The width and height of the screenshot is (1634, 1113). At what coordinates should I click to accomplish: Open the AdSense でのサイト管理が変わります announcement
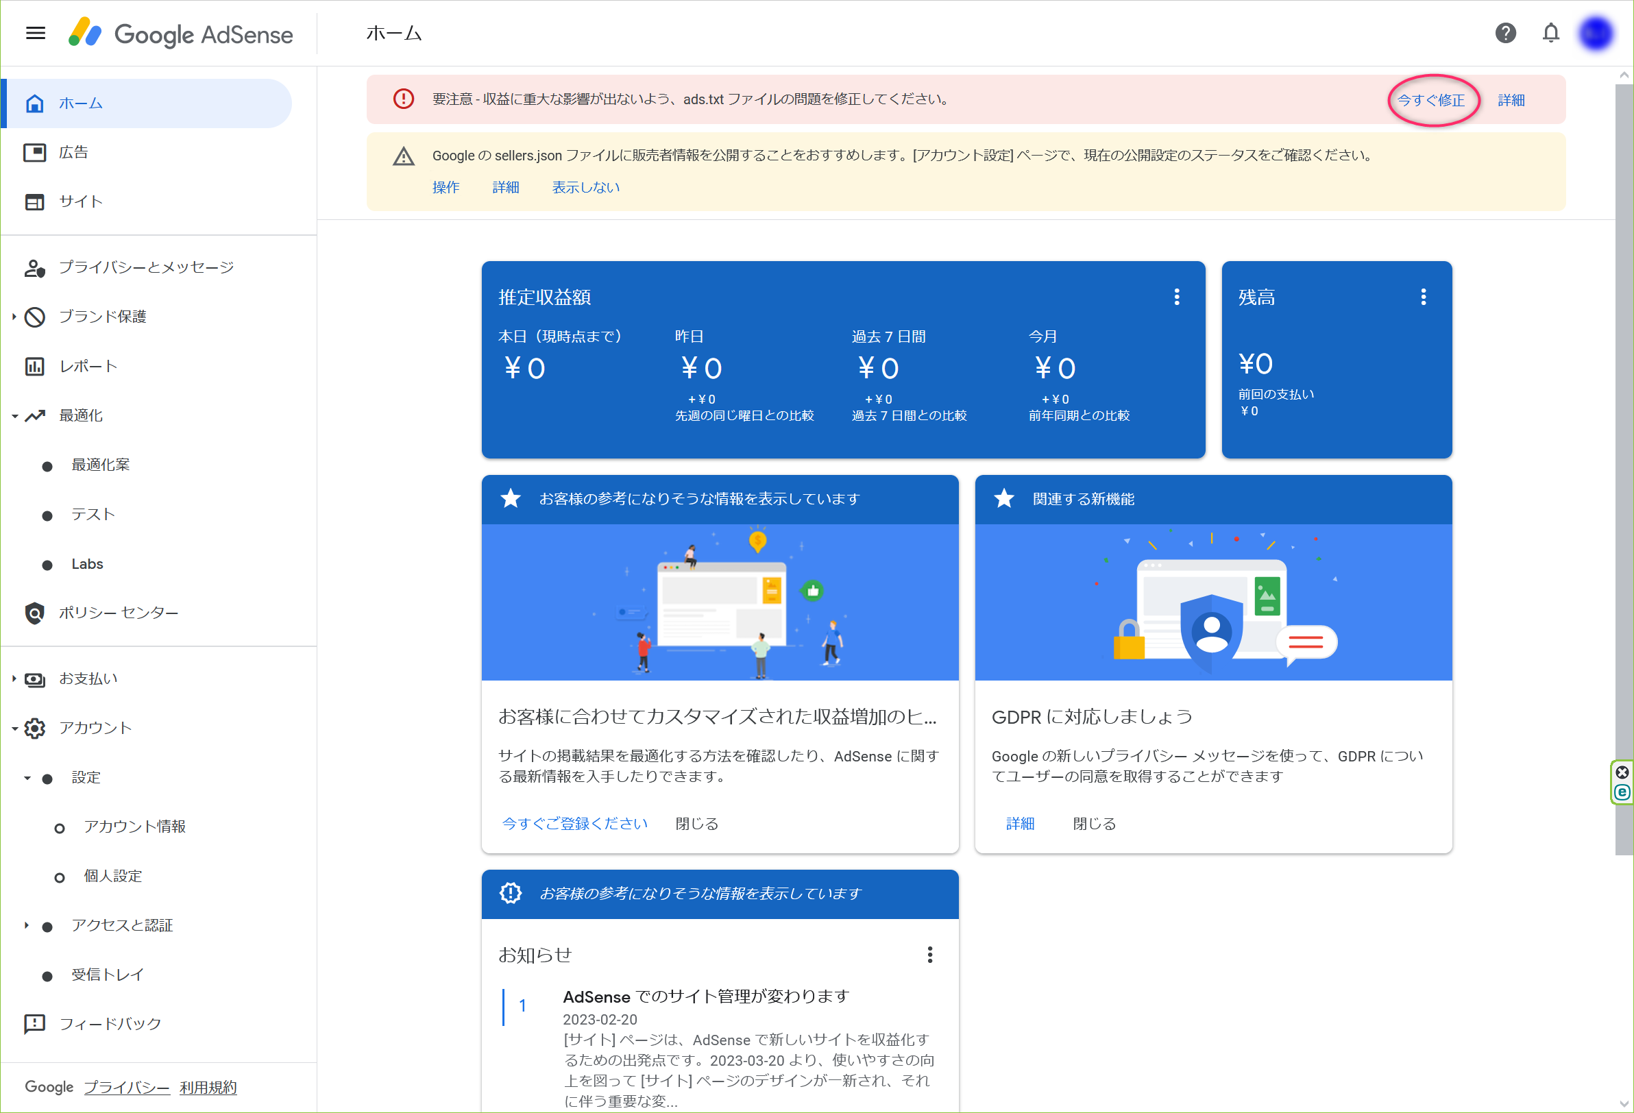(706, 997)
